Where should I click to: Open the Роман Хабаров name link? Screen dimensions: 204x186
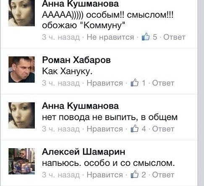click(76, 60)
